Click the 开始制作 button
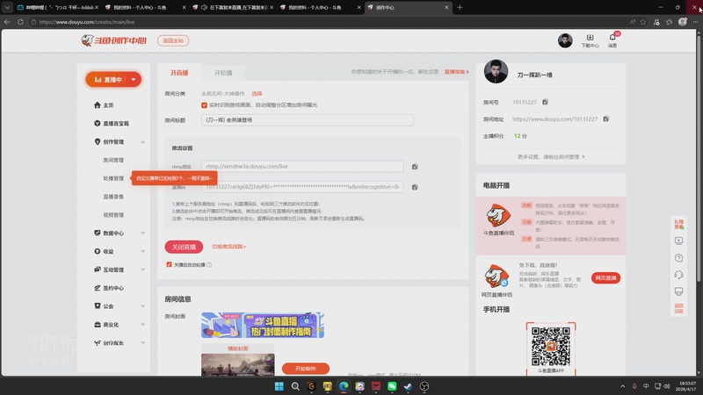Viewport: 703px width, 395px height. click(x=305, y=369)
